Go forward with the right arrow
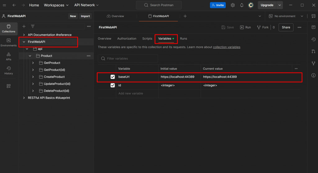 click(x=23, y=5)
